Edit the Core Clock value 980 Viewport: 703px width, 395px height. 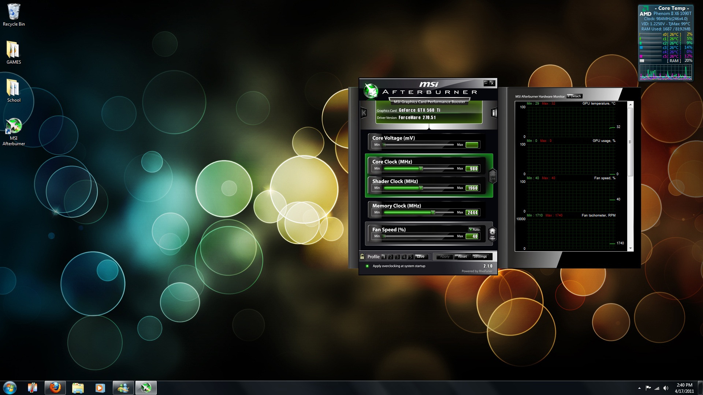pyautogui.click(x=472, y=169)
